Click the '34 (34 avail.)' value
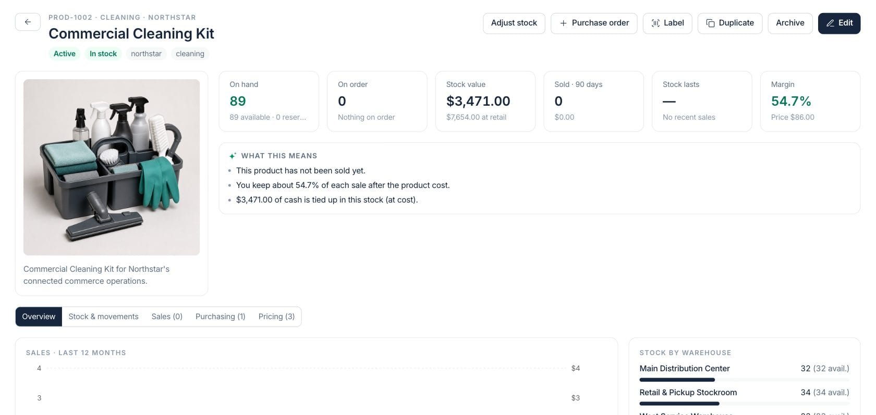The image size is (876, 415). pos(825,393)
